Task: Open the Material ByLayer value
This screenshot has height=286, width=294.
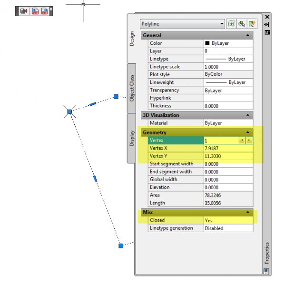Action: tap(228, 123)
